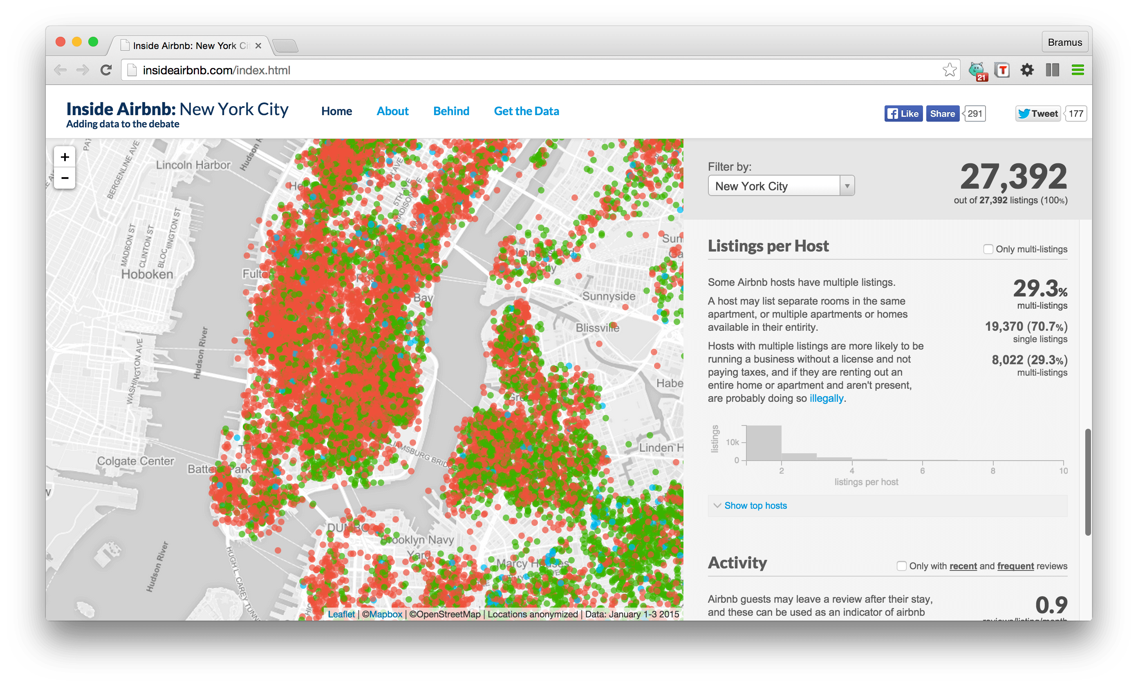Open the New York City filter dropdown
Image resolution: width=1138 pixels, height=686 pixels.
[x=780, y=186]
